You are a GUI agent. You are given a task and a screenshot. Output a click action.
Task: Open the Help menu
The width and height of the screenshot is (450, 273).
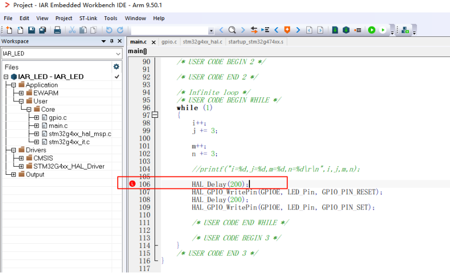coord(159,18)
